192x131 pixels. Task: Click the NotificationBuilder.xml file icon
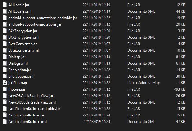[4, 122]
